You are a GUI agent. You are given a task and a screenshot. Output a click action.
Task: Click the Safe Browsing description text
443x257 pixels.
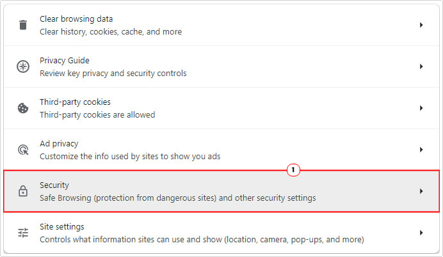point(178,198)
